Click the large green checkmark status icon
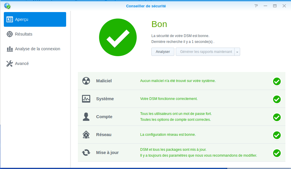Screen dimensions: 291x169 pyautogui.click(x=118, y=37)
